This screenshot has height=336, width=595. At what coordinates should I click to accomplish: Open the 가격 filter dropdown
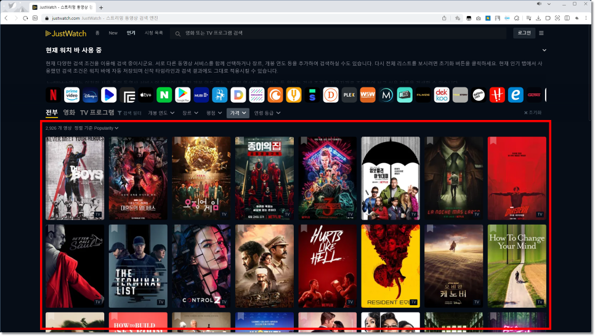tap(238, 113)
